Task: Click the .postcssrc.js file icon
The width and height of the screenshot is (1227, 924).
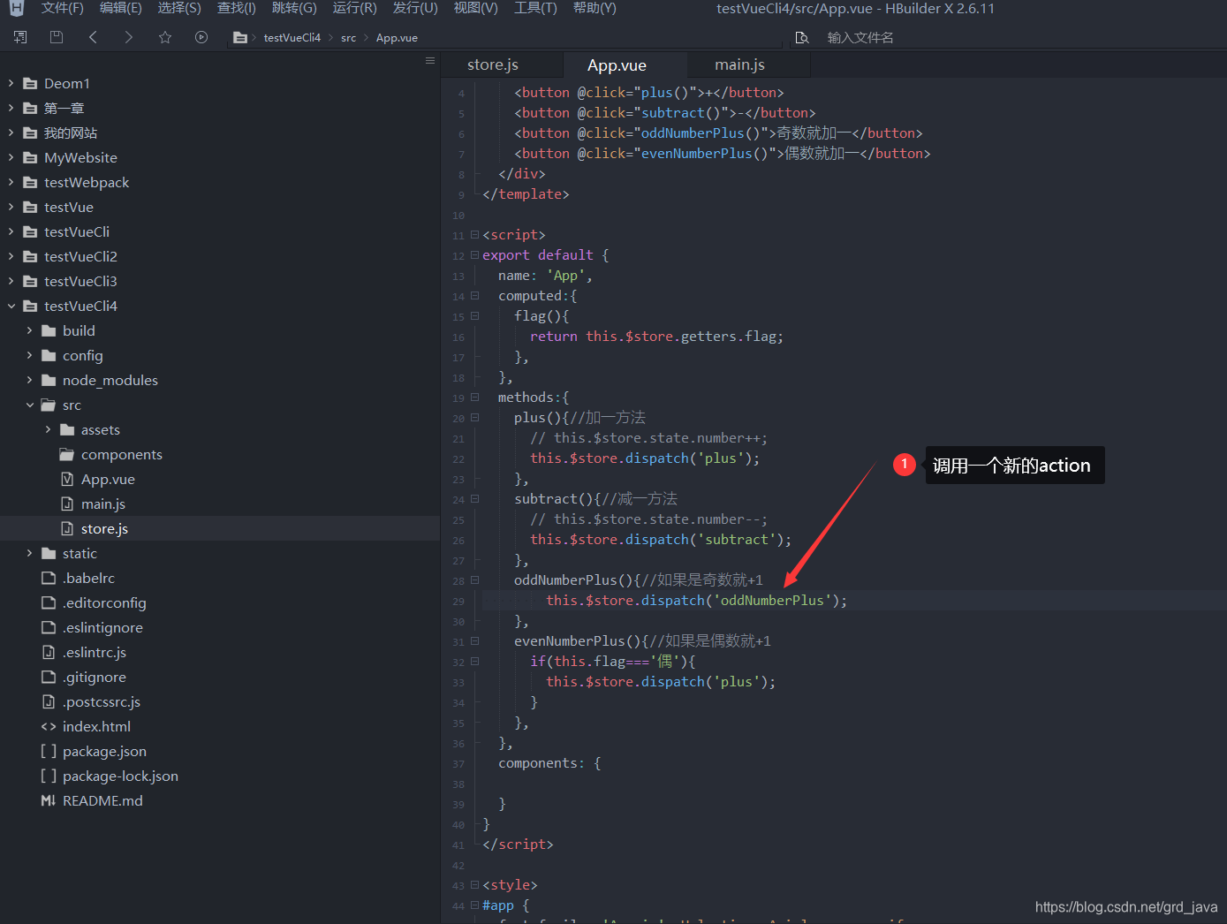Action: 49,701
